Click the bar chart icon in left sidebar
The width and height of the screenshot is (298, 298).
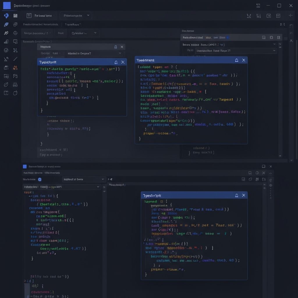click(6, 42)
